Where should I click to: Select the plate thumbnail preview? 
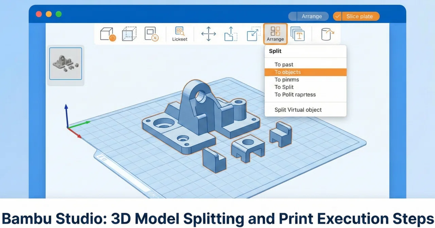(66, 64)
